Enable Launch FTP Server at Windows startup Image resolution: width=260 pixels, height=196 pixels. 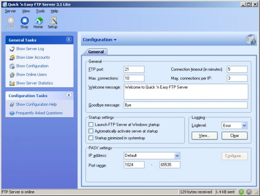click(91, 124)
